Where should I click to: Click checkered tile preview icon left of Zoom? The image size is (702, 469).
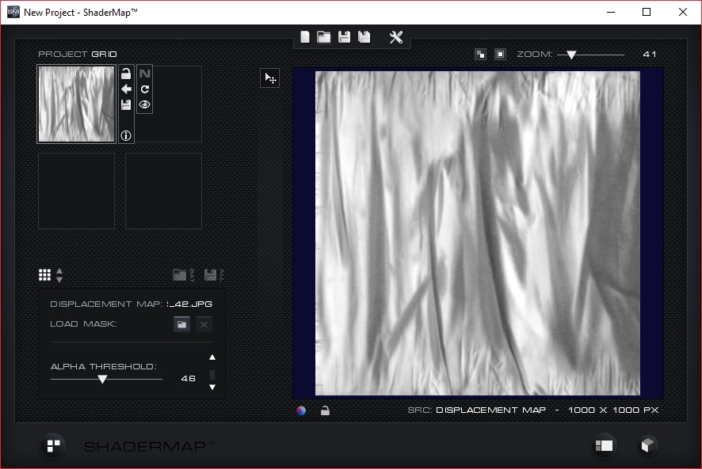[x=480, y=55]
